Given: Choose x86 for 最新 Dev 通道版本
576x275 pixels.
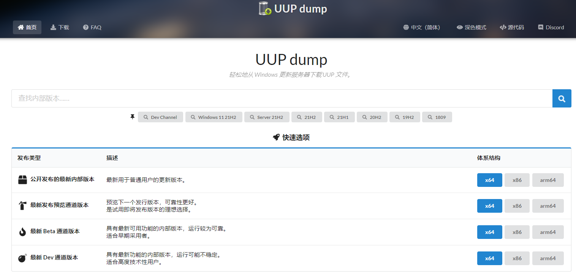Looking at the screenshot, I should pyautogui.click(x=517, y=258).
